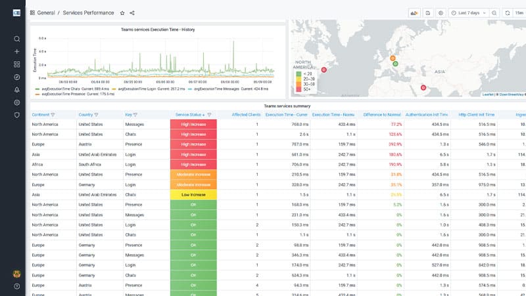The width and height of the screenshot is (526, 296).
Task: Sort by Country column header
Action: pyautogui.click(x=85, y=115)
